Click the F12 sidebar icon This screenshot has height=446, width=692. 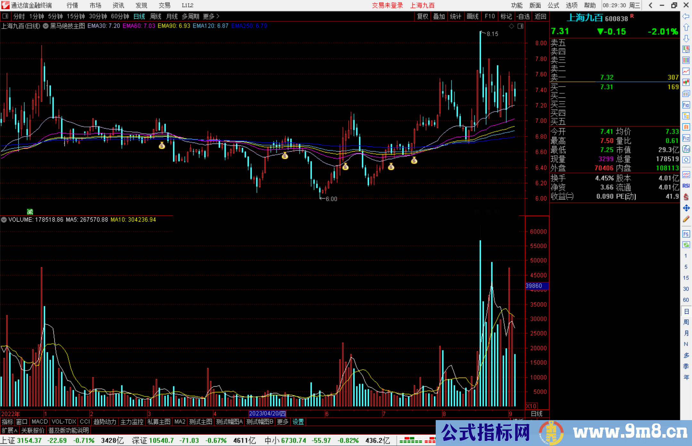coord(686,138)
